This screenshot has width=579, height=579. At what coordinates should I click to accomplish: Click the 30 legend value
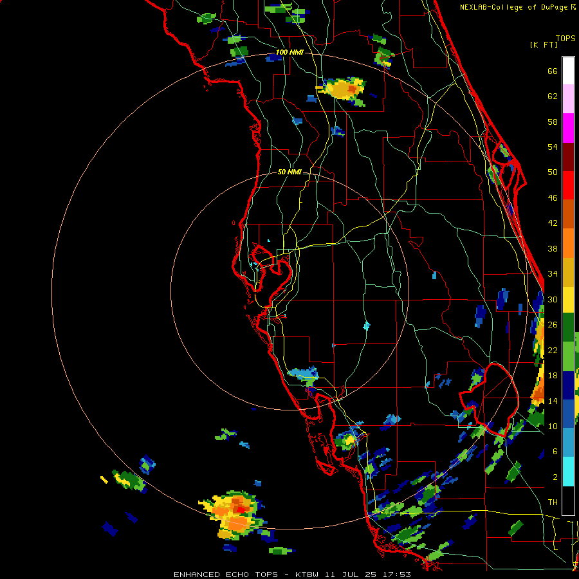[553, 299]
